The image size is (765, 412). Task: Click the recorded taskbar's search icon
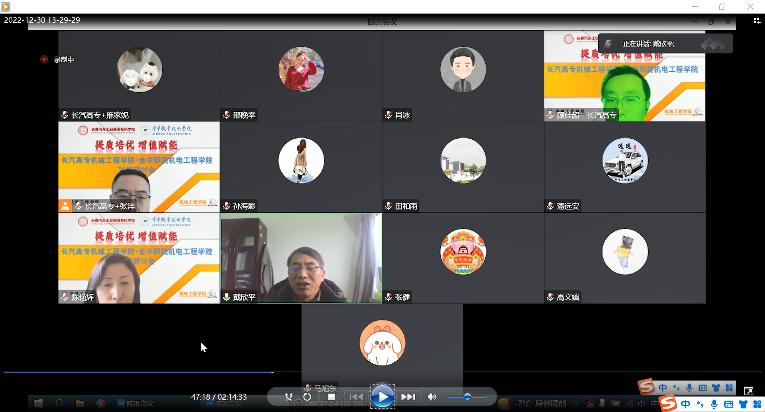point(59,403)
